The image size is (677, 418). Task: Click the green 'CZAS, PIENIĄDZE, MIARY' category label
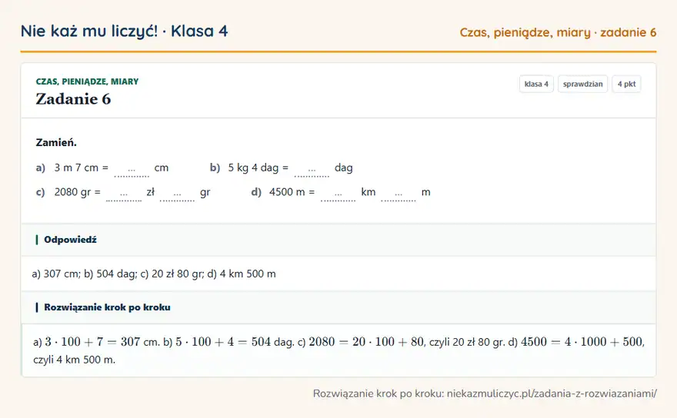(x=87, y=81)
